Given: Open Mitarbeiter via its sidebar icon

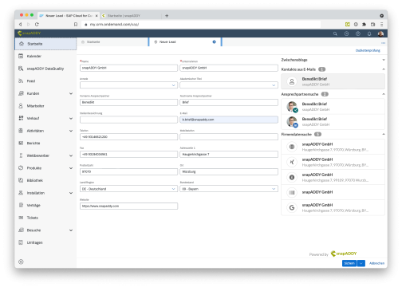Looking at the screenshot, I should tap(21, 106).
